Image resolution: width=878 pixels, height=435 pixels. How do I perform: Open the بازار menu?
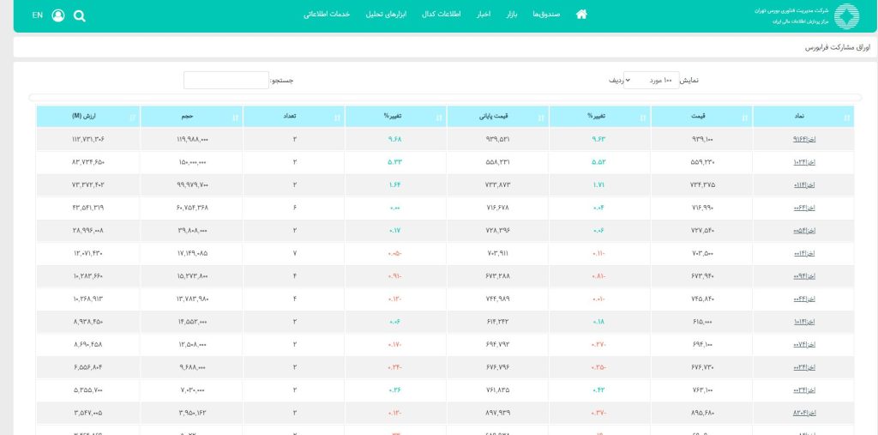tap(512, 15)
